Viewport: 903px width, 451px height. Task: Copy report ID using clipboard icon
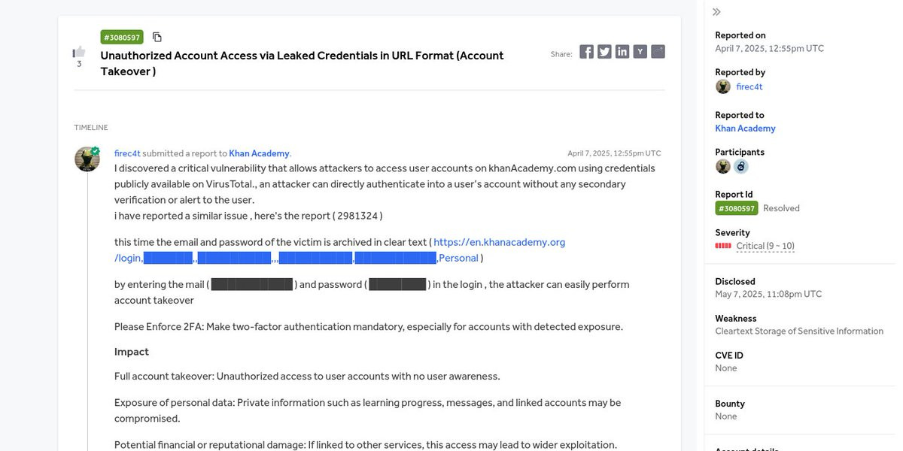coord(157,37)
